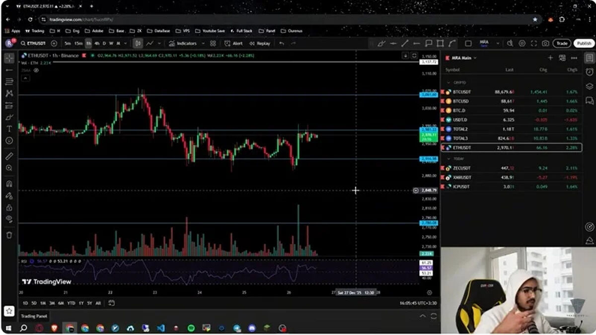The height and width of the screenshot is (335, 596).
Task: Open the Indicators menu
Action: pos(183,43)
